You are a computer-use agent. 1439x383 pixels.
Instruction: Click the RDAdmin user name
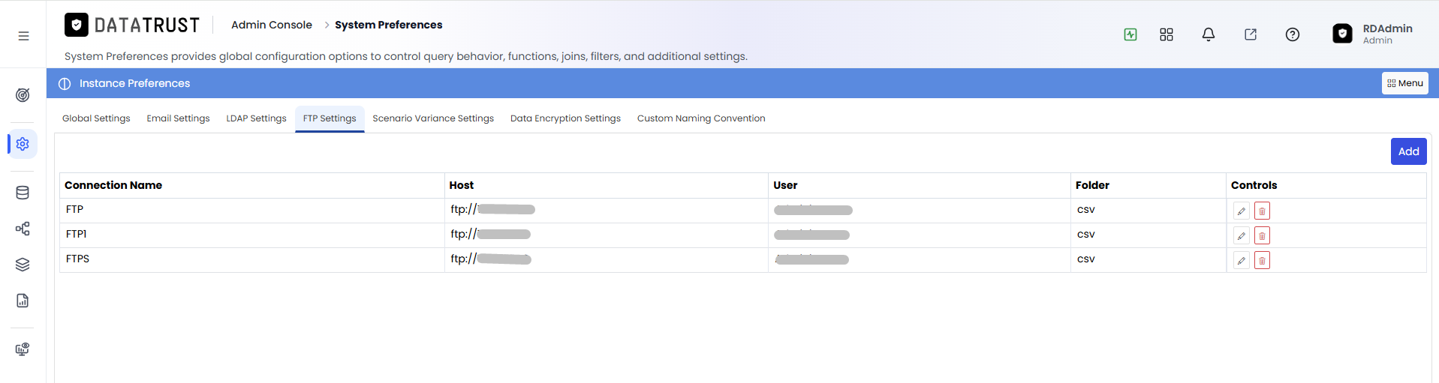tap(1387, 28)
